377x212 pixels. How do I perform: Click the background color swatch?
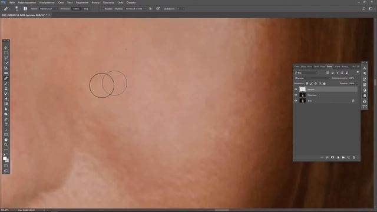(8, 161)
